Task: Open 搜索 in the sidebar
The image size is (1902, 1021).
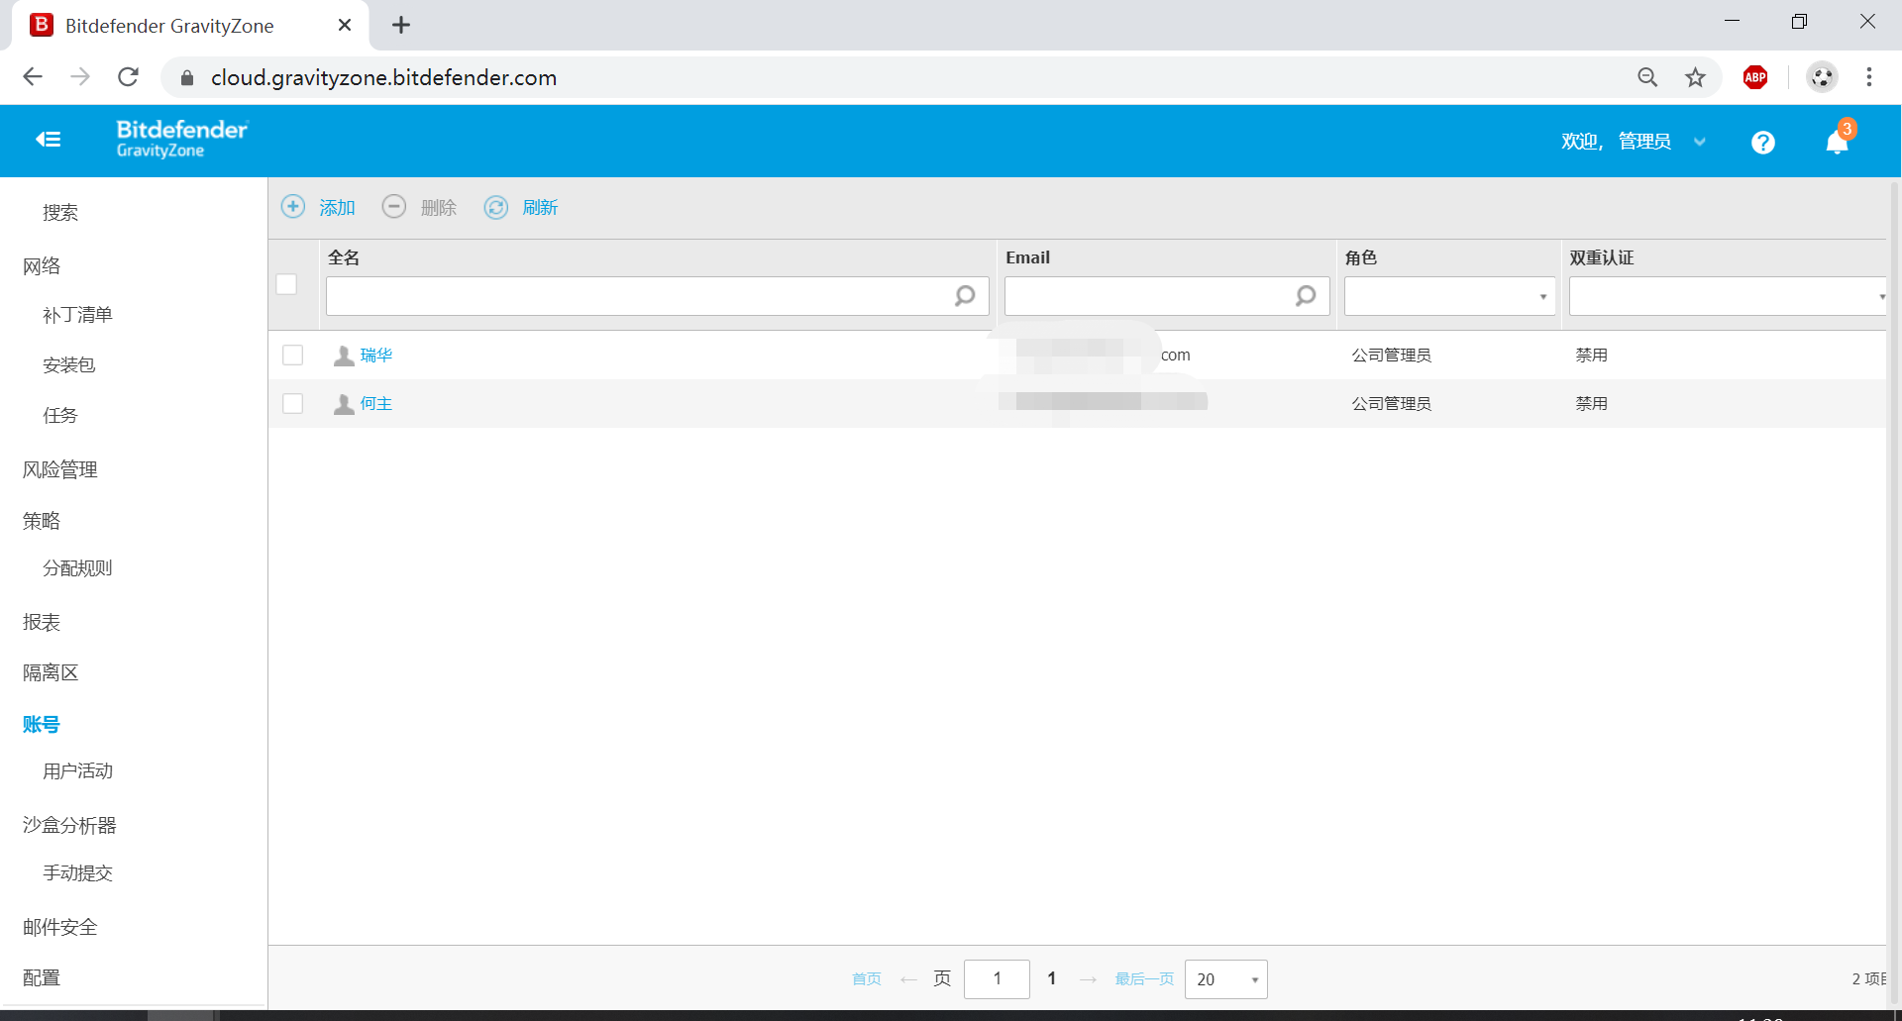Action: (x=60, y=213)
